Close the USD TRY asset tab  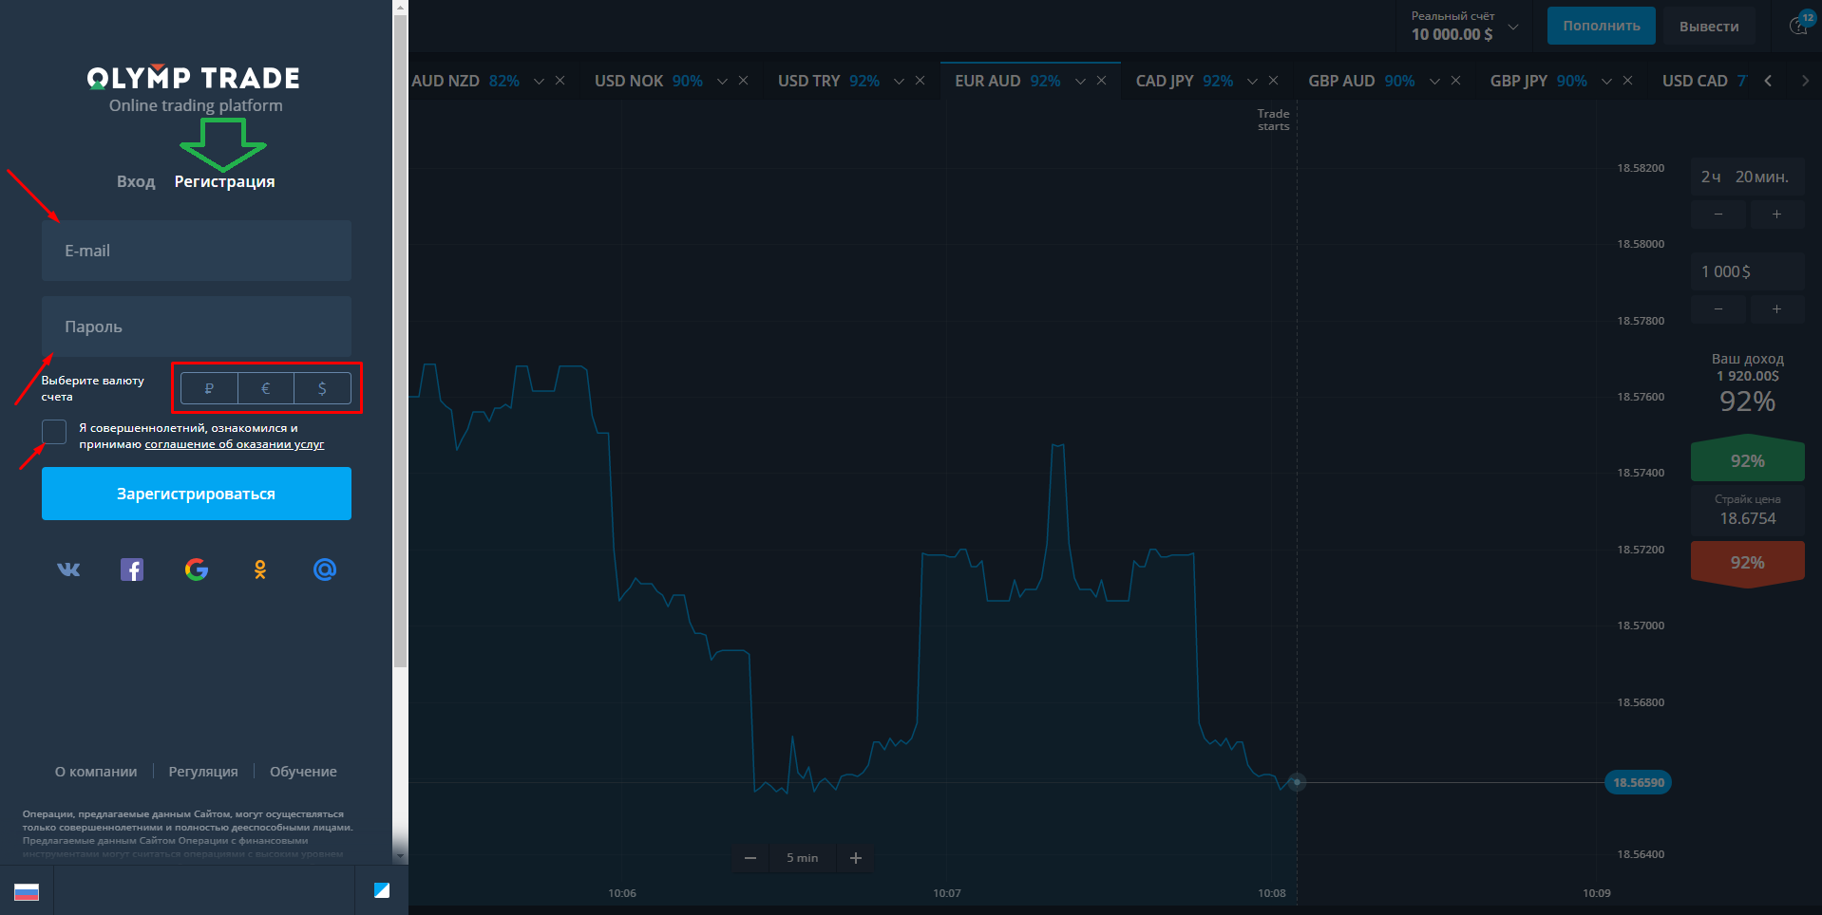coord(920,81)
